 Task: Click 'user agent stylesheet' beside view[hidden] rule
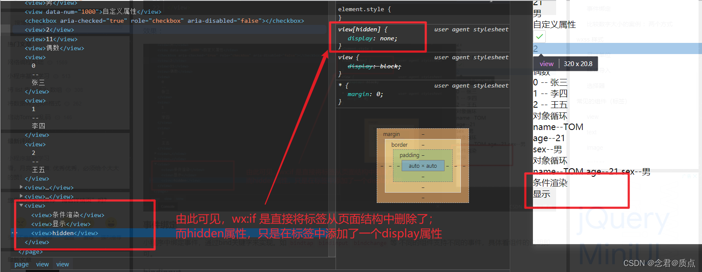point(471,29)
